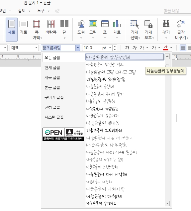Insert a 표 table

[x=105, y=30]
